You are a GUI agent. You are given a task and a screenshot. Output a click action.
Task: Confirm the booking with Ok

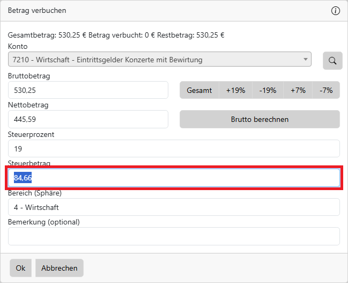tap(20, 268)
